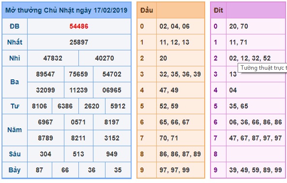Click the Bảy prize number 87
The image size is (287, 183).
[x=39, y=170]
